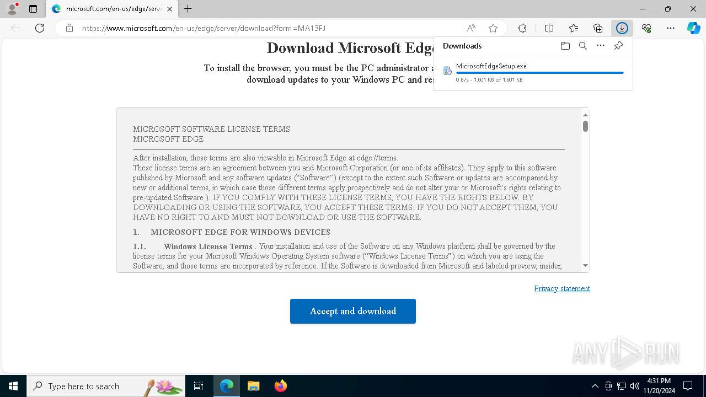Close the microsoft.com browser tab

169,9
